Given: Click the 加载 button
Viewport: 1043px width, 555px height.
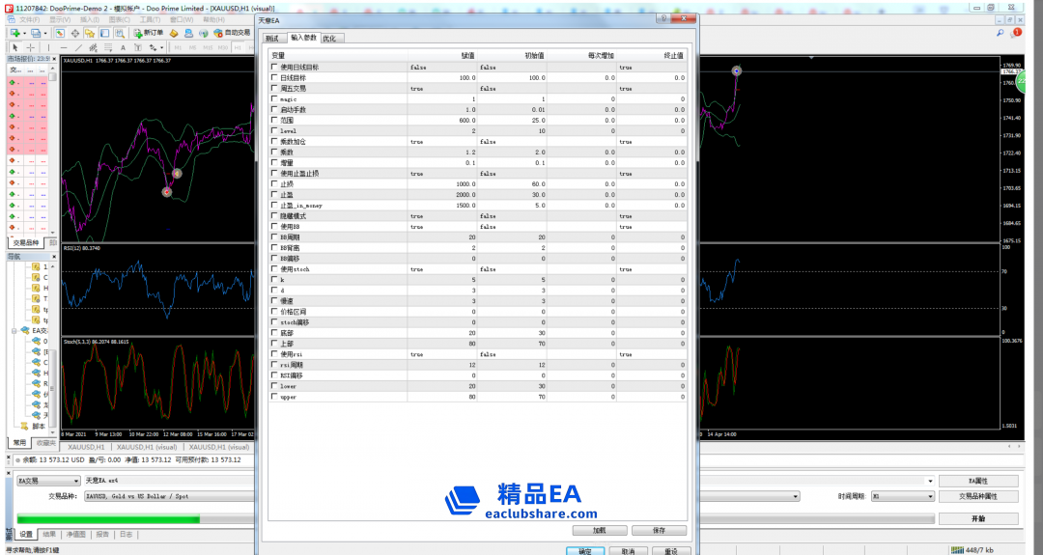Looking at the screenshot, I should [599, 530].
